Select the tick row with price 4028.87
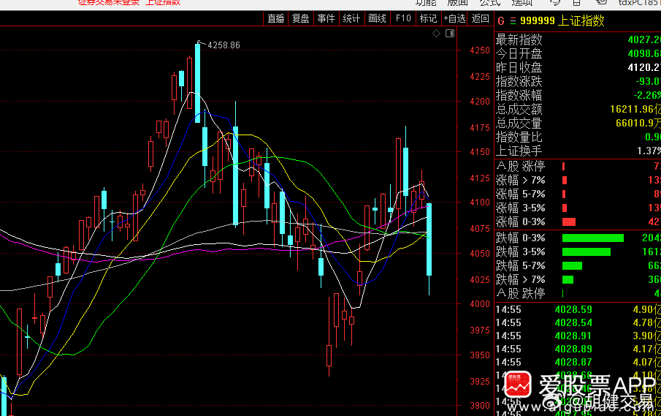 (578, 362)
